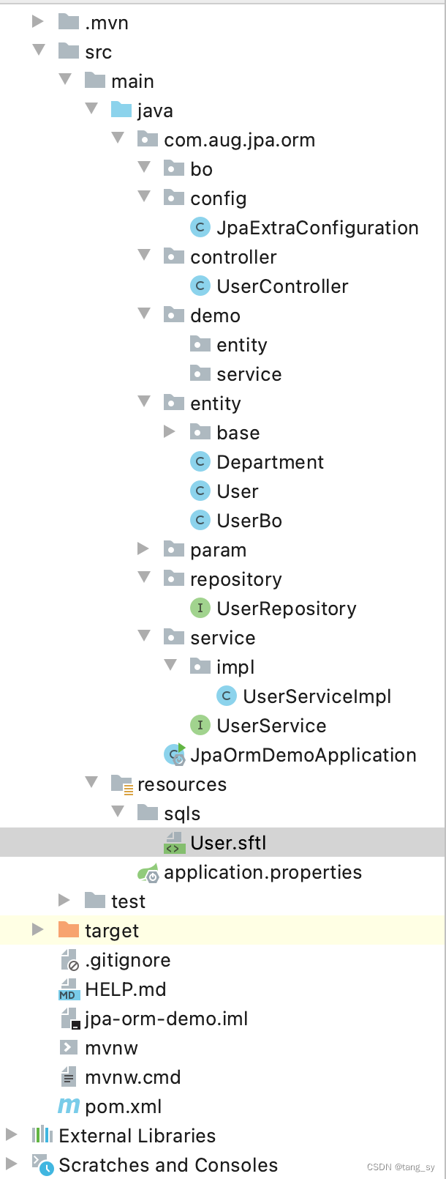Click the JpaExtraConfiguration class icon

tap(200, 228)
